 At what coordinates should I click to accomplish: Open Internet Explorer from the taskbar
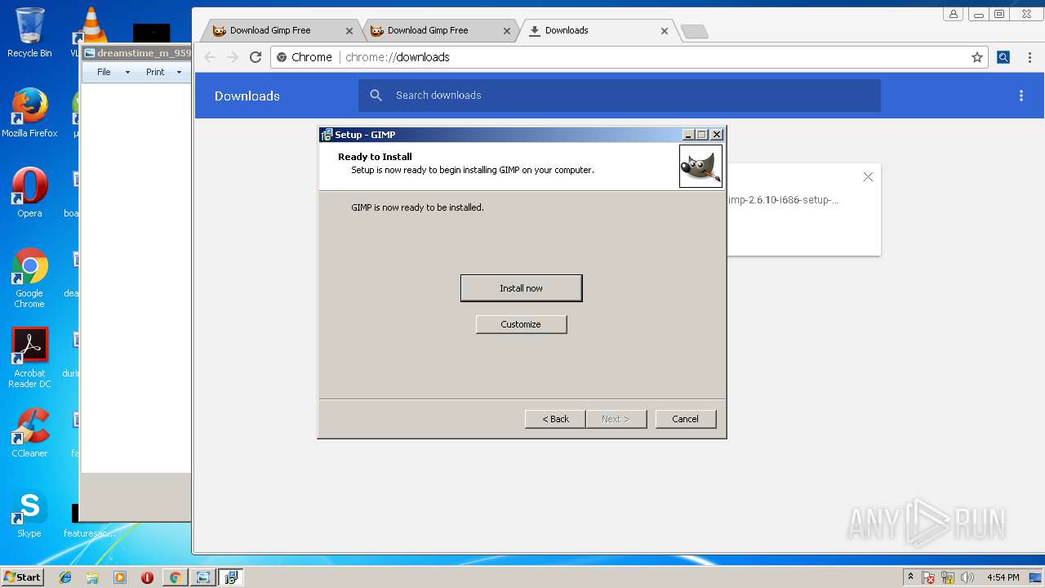(x=65, y=577)
